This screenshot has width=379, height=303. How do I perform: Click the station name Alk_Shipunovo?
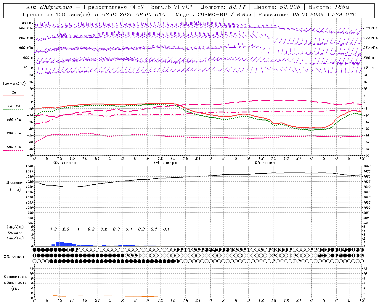pyautogui.click(x=49, y=7)
